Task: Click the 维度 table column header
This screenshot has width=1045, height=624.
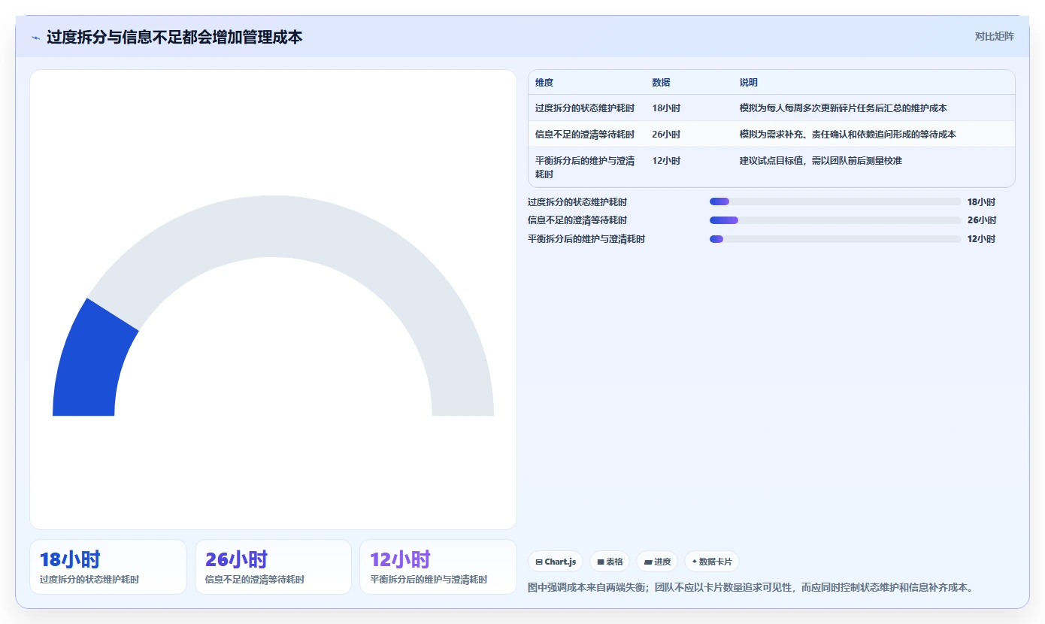Action: coord(544,83)
